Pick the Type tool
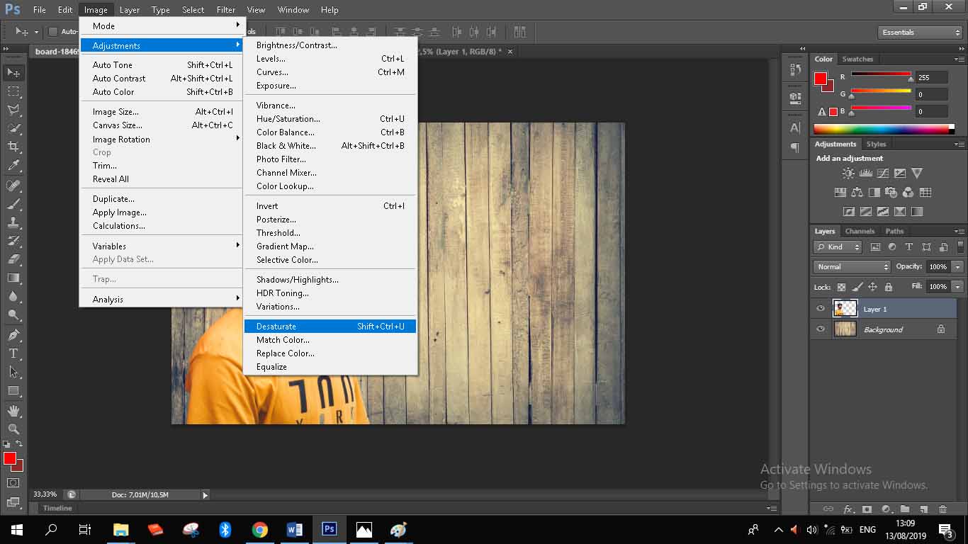Image resolution: width=968 pixels, height=544 pixels. pos(13,353)
